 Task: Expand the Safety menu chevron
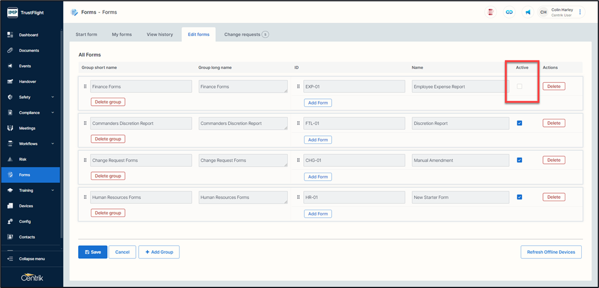[53, 97]
